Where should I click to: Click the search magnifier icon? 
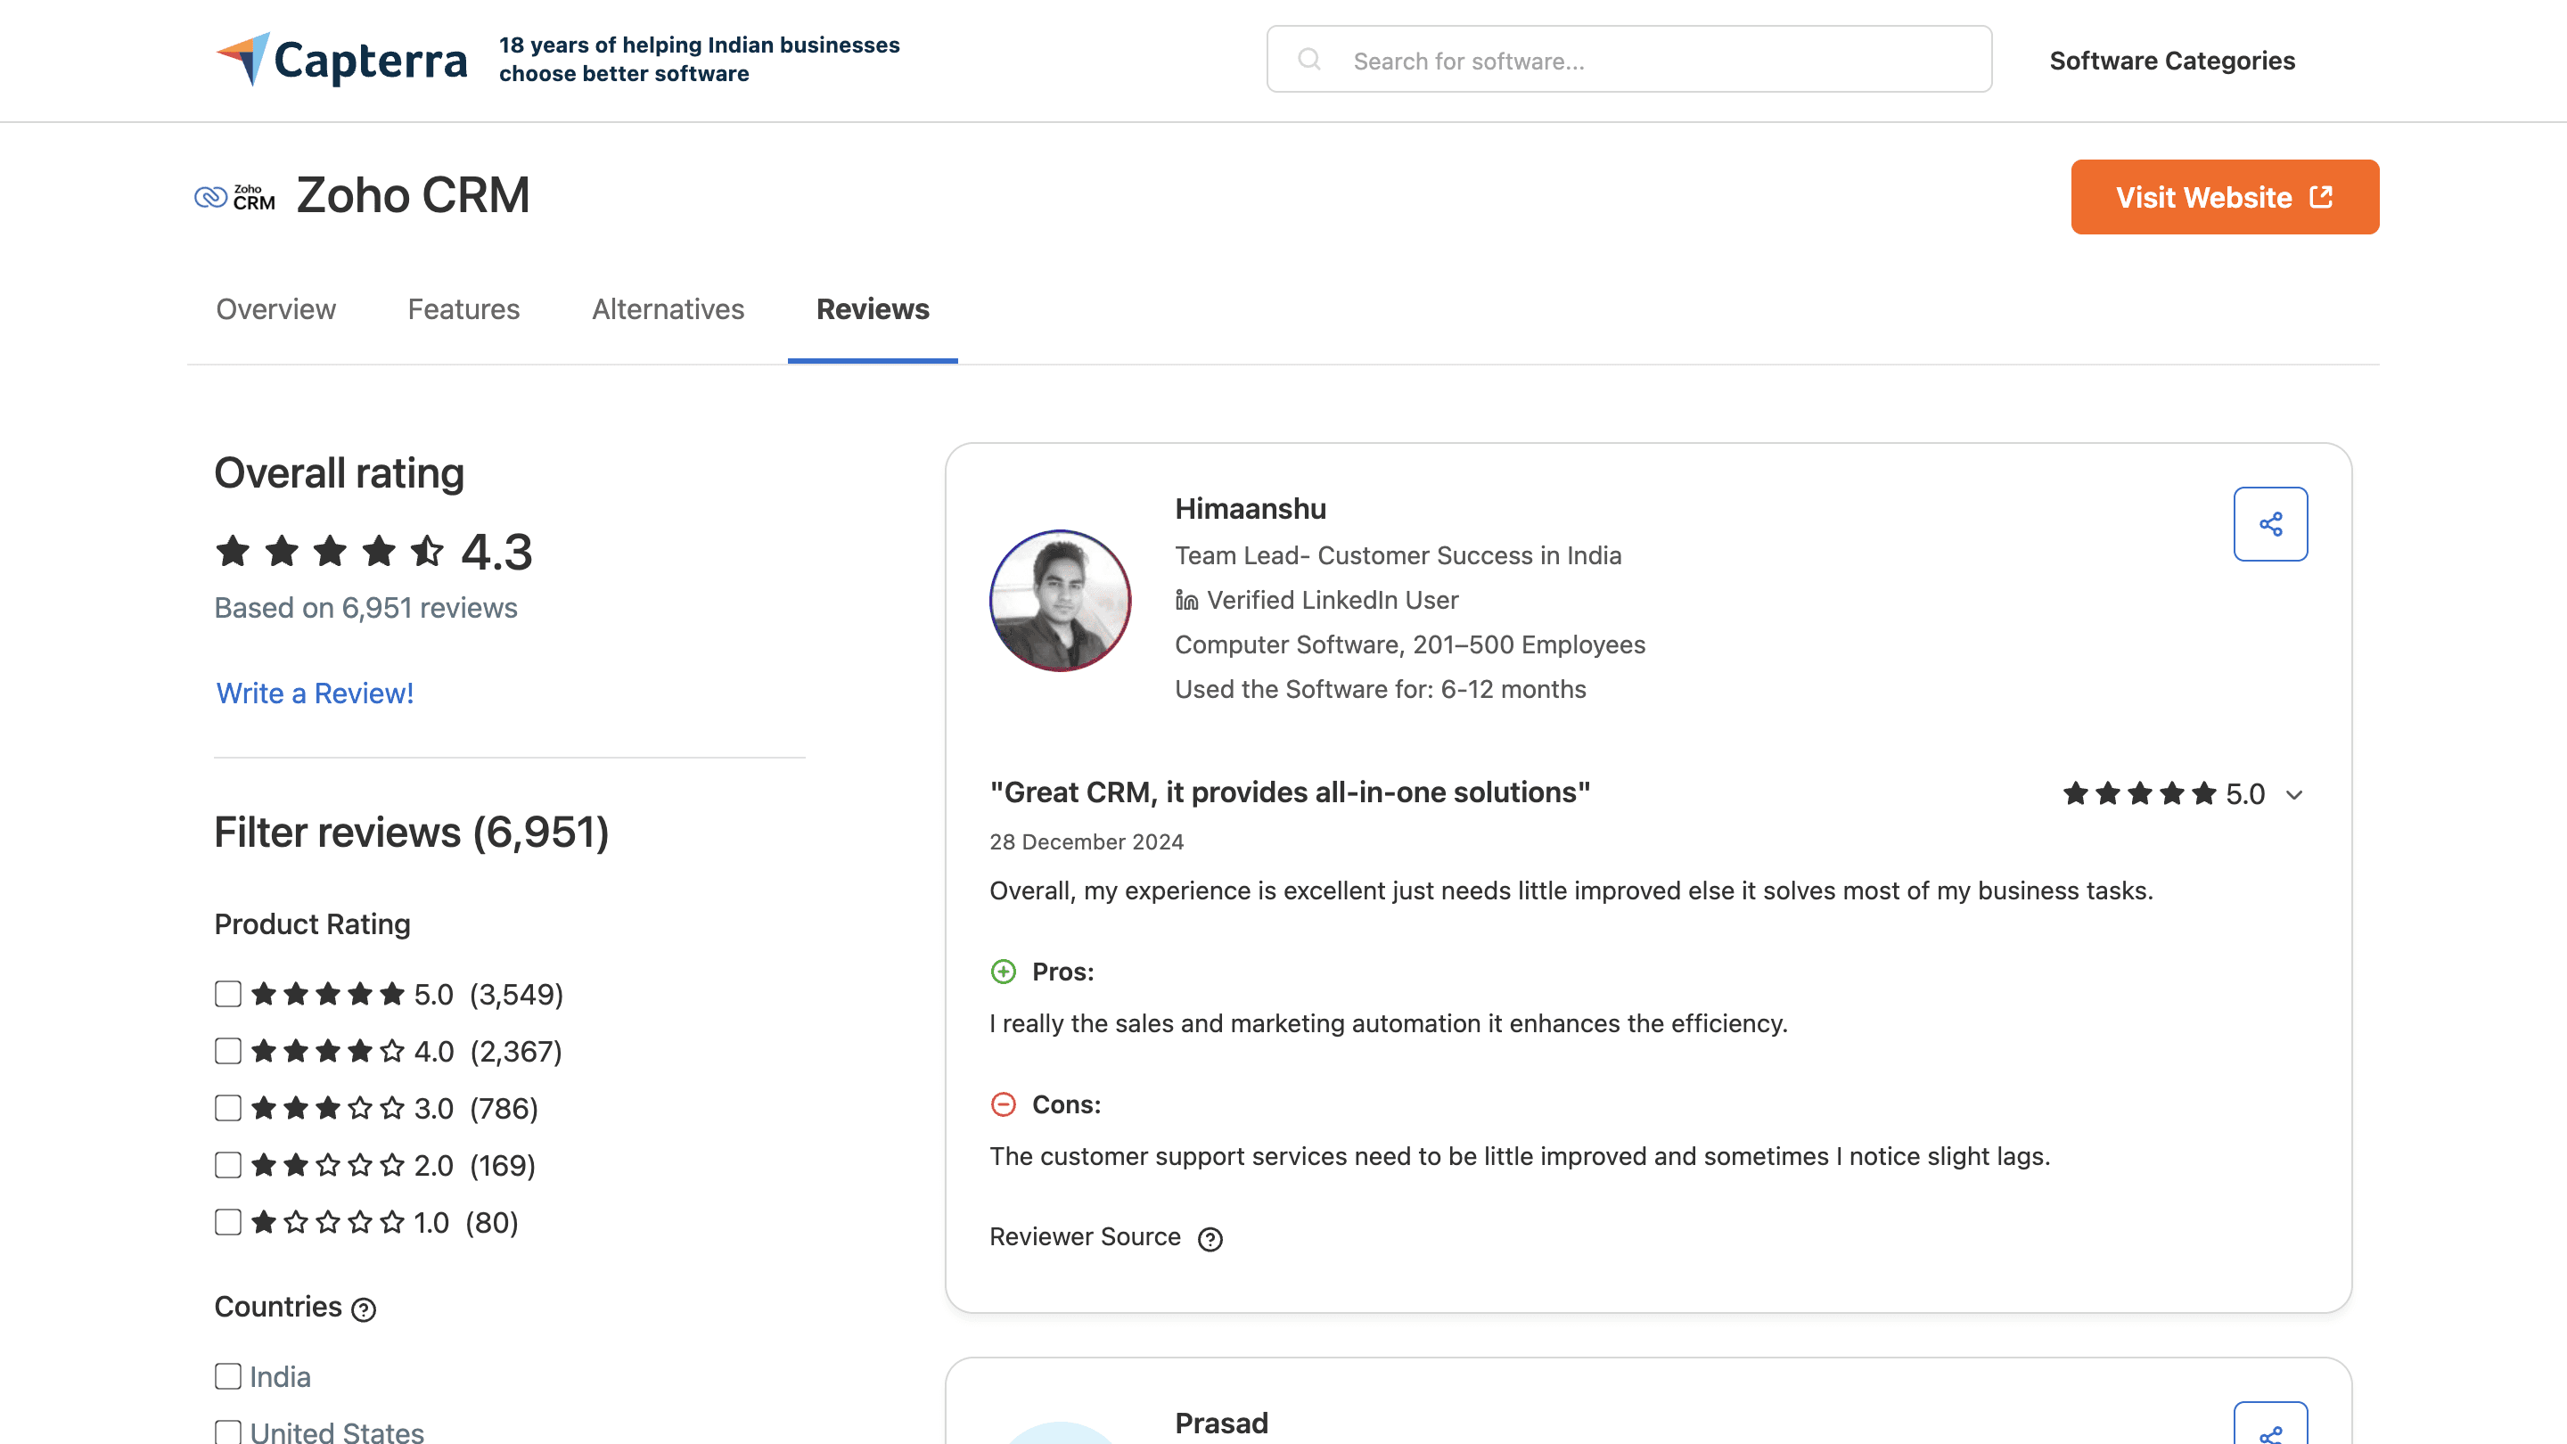tap(1310, 60)
